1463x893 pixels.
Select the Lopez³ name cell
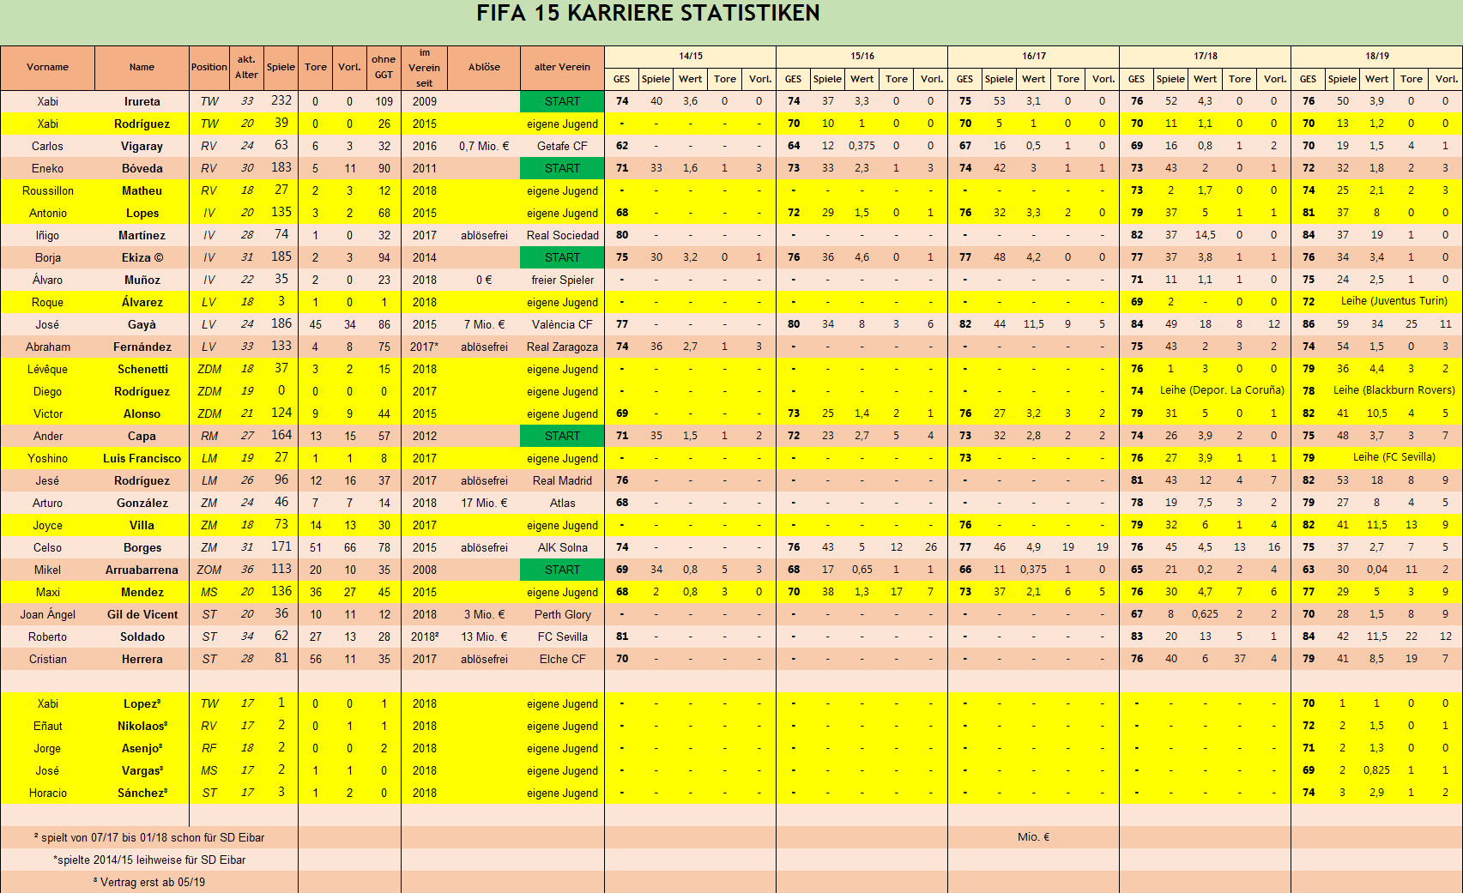[x=142, y=703]
